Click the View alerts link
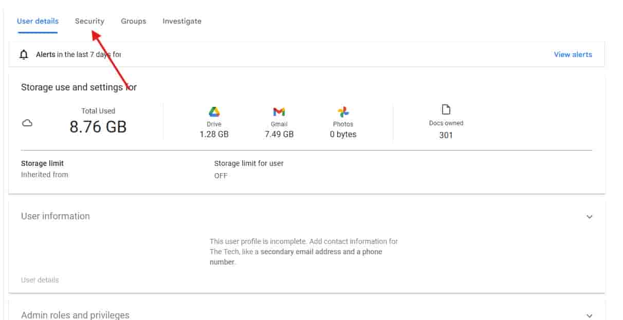 pos(573,54)
